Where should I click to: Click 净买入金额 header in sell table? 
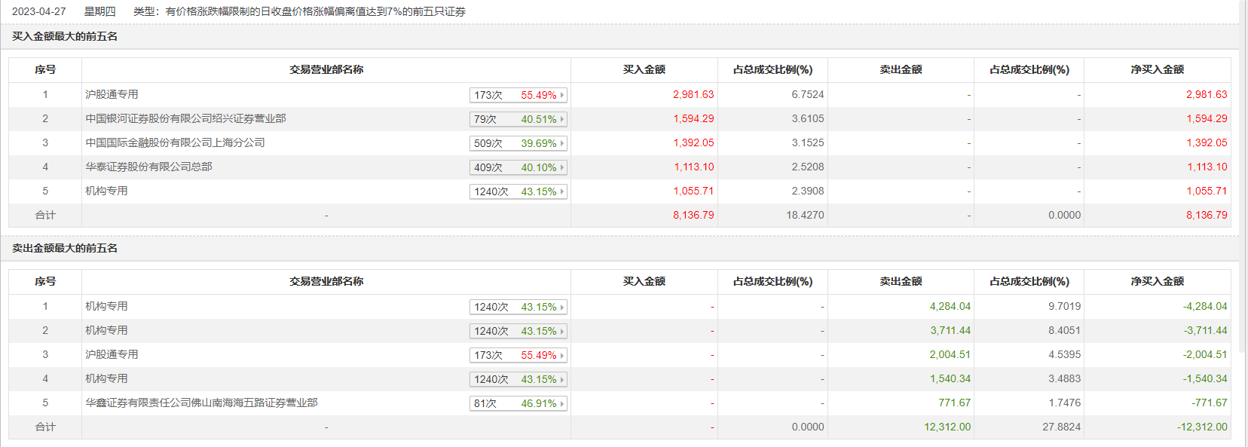[x=1157, y=281]
